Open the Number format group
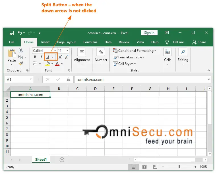The width and height of the screenshot is (217, 174). (x=101, y=56)
